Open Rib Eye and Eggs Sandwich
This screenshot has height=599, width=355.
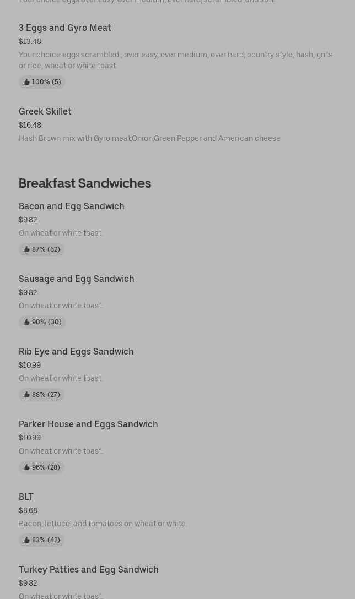coord(76,352)
